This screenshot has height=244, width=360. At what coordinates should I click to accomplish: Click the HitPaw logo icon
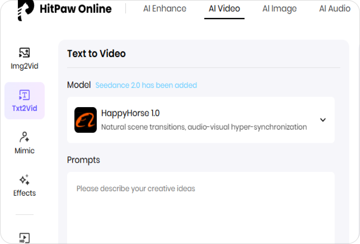click(x=26, y=10)
